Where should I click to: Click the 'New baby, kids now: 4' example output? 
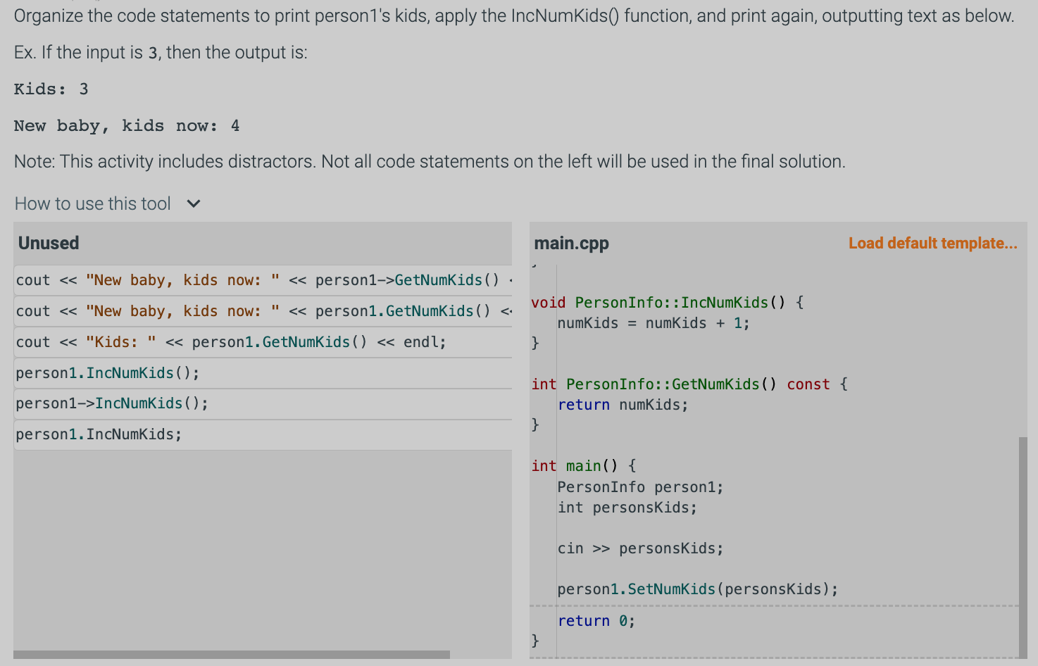click(x=127, y=126)
